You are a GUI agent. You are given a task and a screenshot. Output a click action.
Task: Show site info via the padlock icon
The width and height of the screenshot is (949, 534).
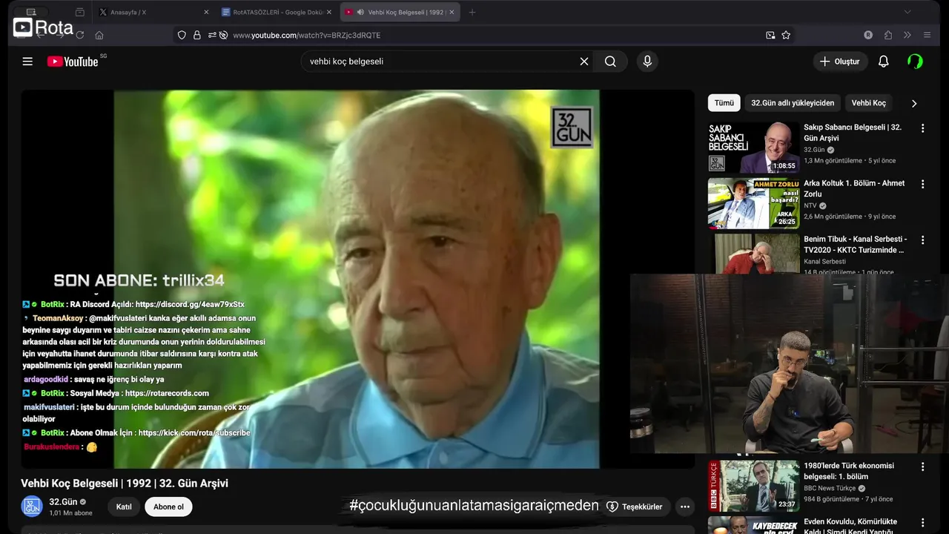pyautogui.click(x=197, y=35)
